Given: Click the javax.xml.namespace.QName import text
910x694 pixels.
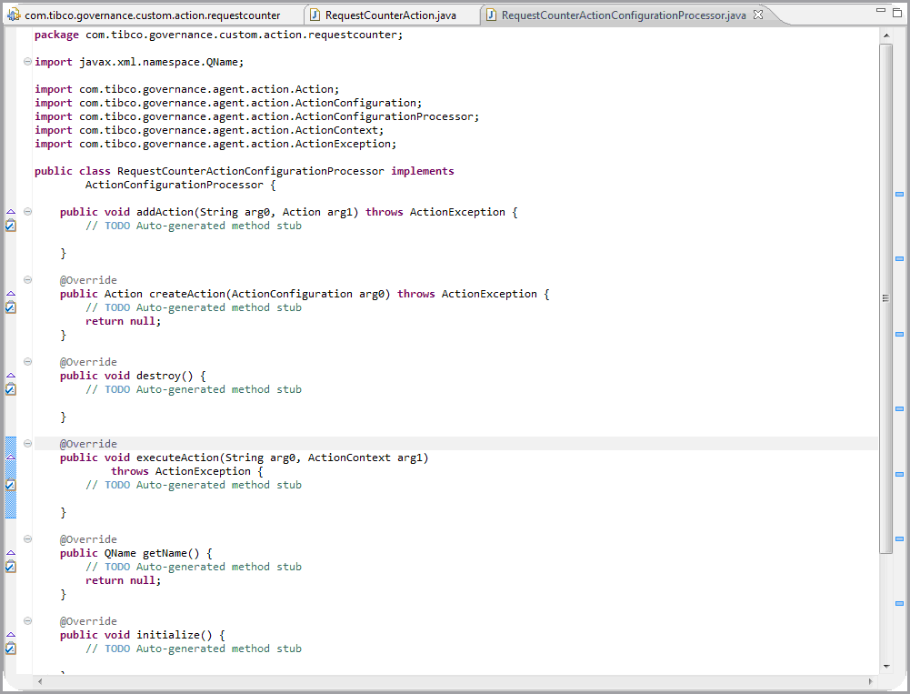Looking at the screenshot, I should [x=161, y=62].
